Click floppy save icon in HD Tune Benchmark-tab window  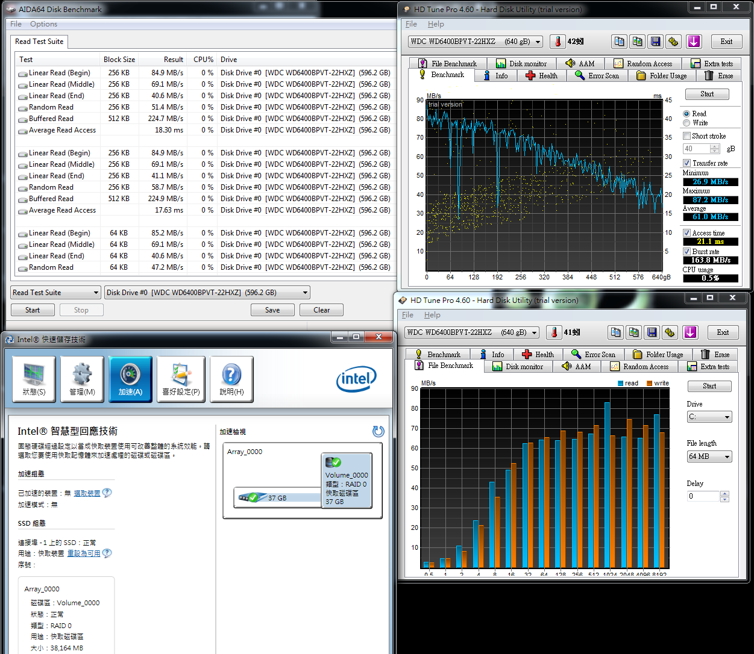[656, 42]
